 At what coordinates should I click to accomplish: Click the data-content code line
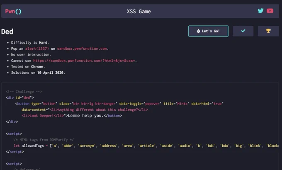click(85, 110)
